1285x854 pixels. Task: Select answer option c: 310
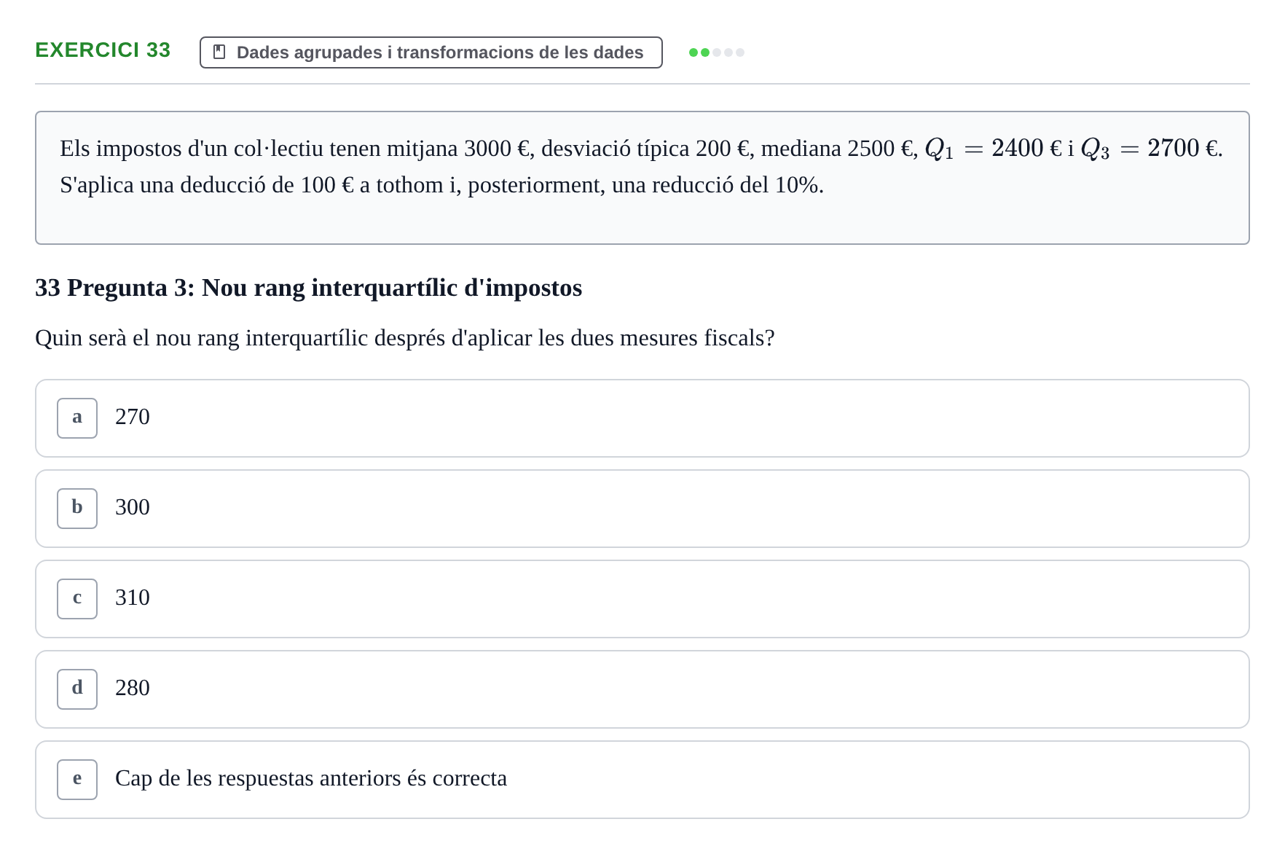642,599
